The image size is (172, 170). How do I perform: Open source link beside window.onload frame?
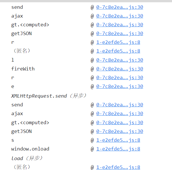[x=118, y=149]
